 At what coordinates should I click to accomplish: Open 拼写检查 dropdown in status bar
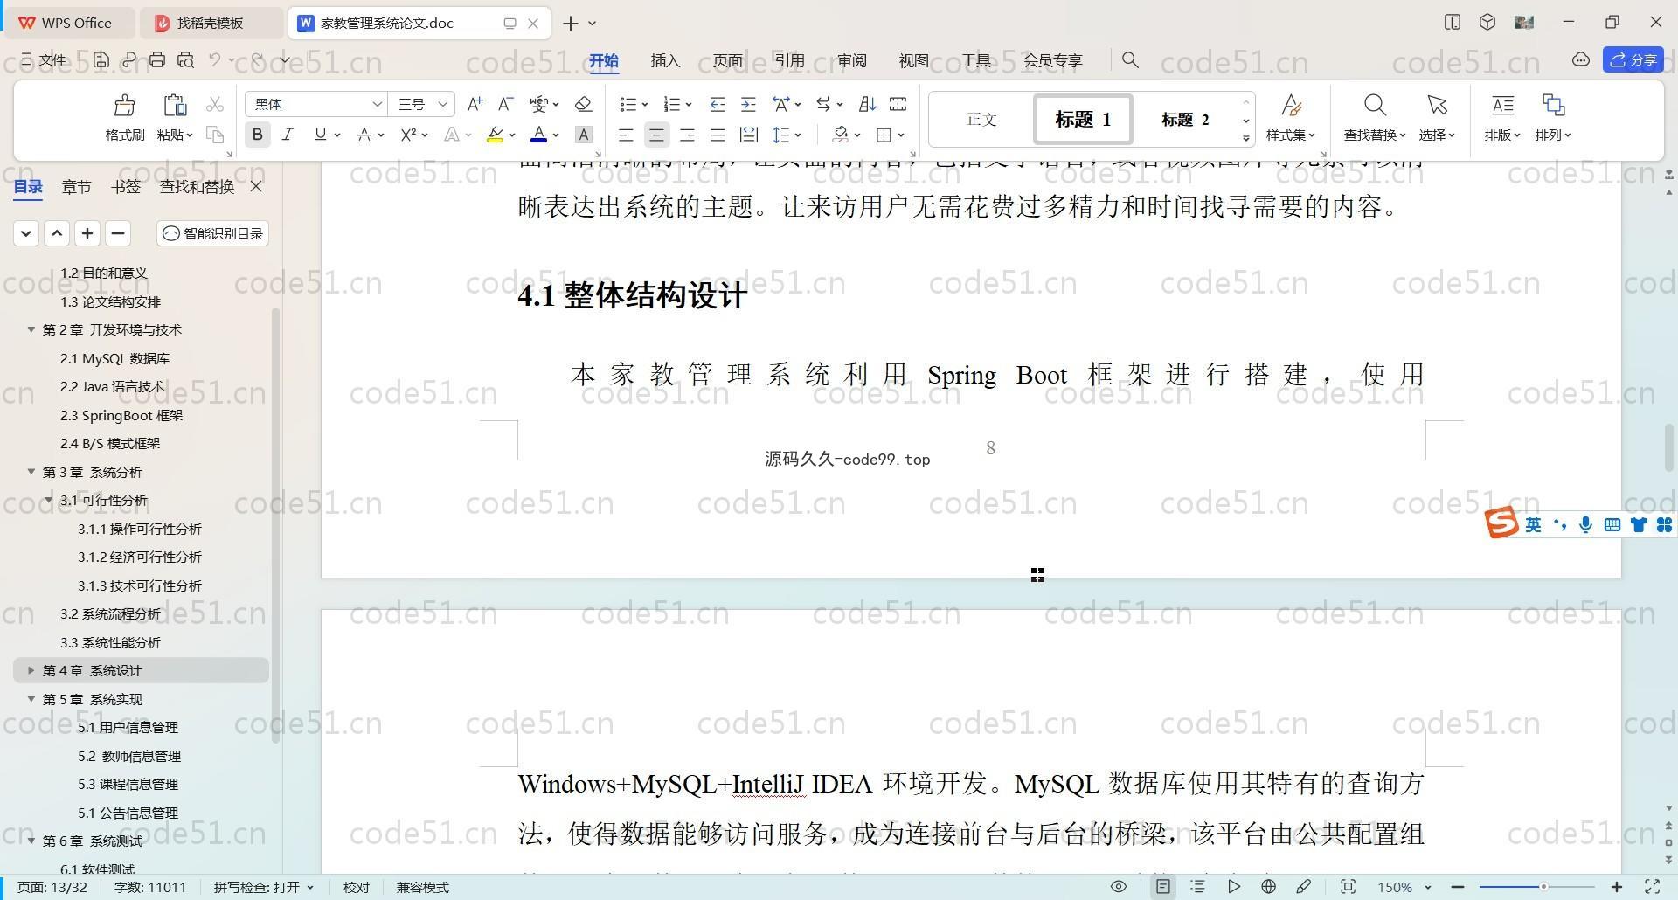click(263, 887)
